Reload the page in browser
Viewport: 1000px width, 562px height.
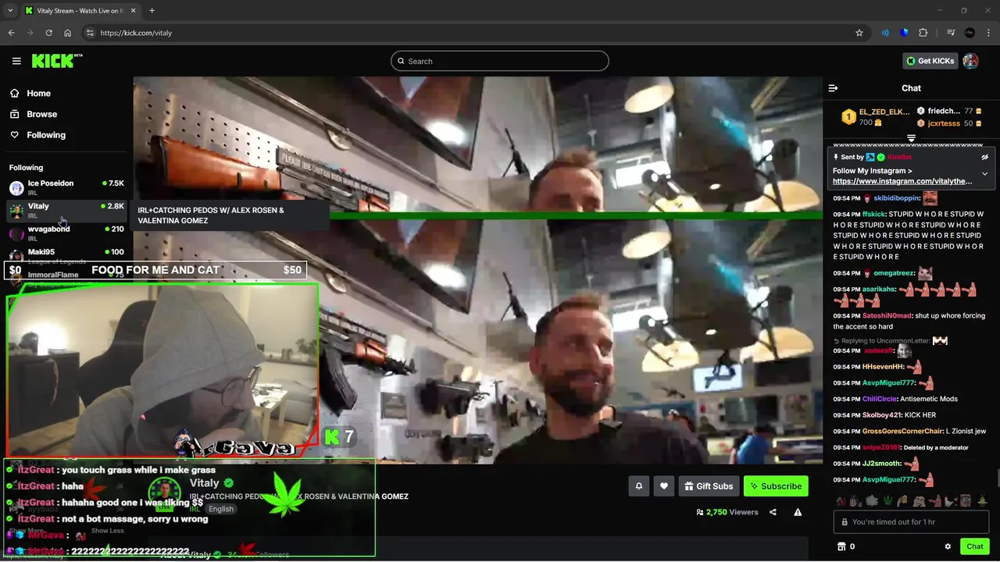pyautogui.click(x=48, y=33)
